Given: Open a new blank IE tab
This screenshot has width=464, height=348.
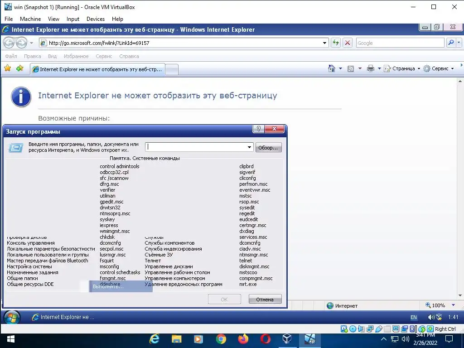Looking at the screenshot, I should click(172, 69).
